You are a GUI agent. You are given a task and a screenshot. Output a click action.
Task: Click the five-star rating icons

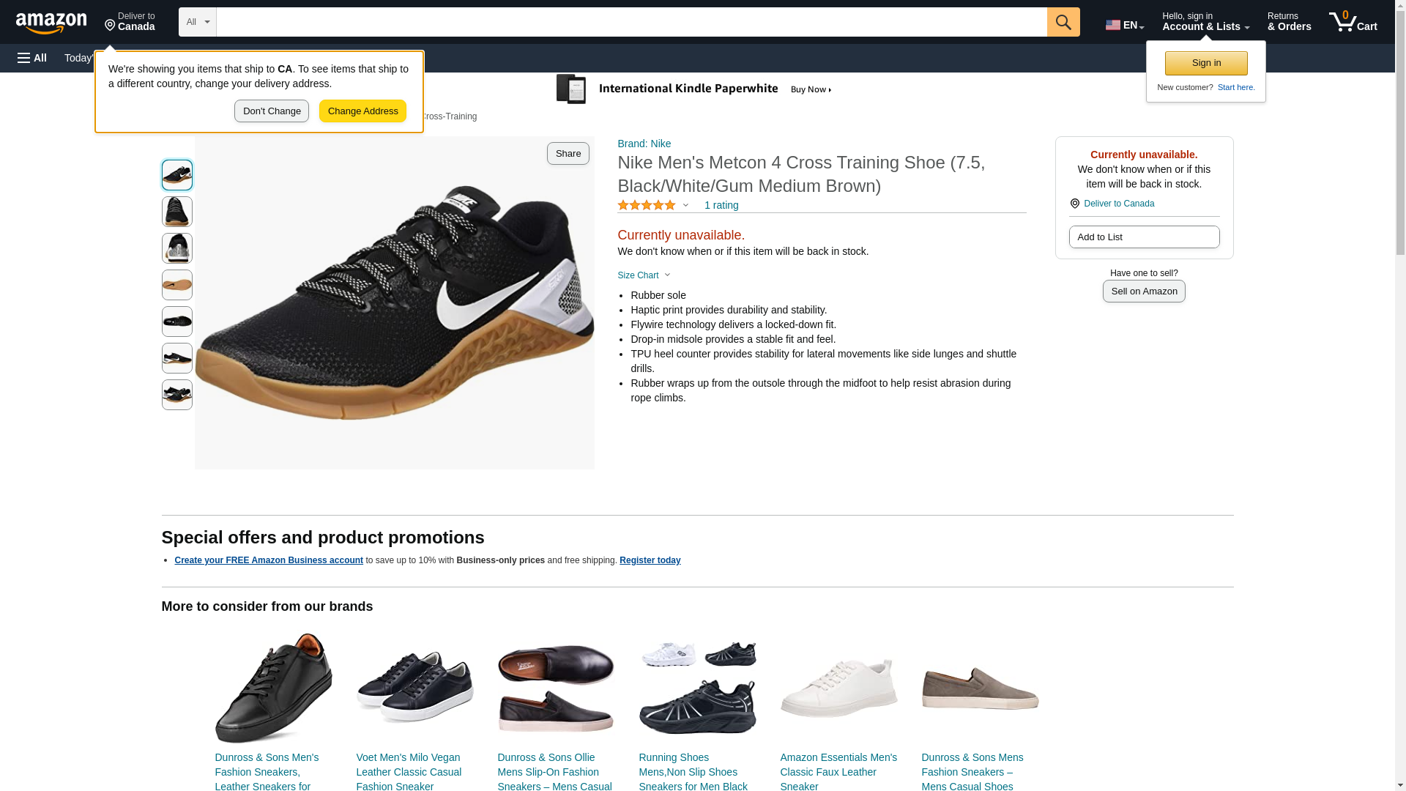click(x=647, y=206)
